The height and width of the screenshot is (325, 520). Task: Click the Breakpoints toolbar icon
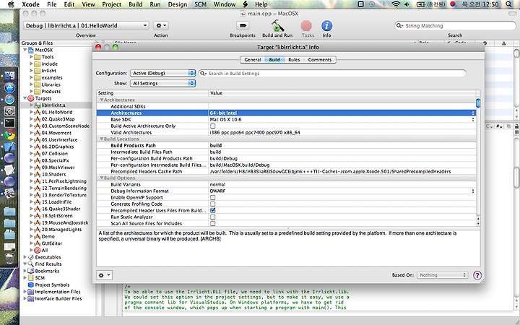[243, 25]
